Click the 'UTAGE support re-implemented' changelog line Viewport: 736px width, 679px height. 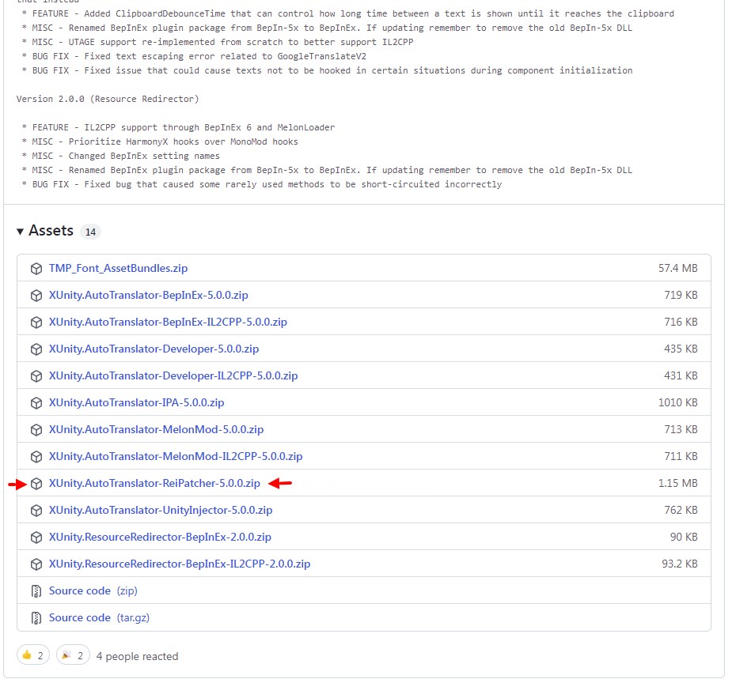(218, 42)
